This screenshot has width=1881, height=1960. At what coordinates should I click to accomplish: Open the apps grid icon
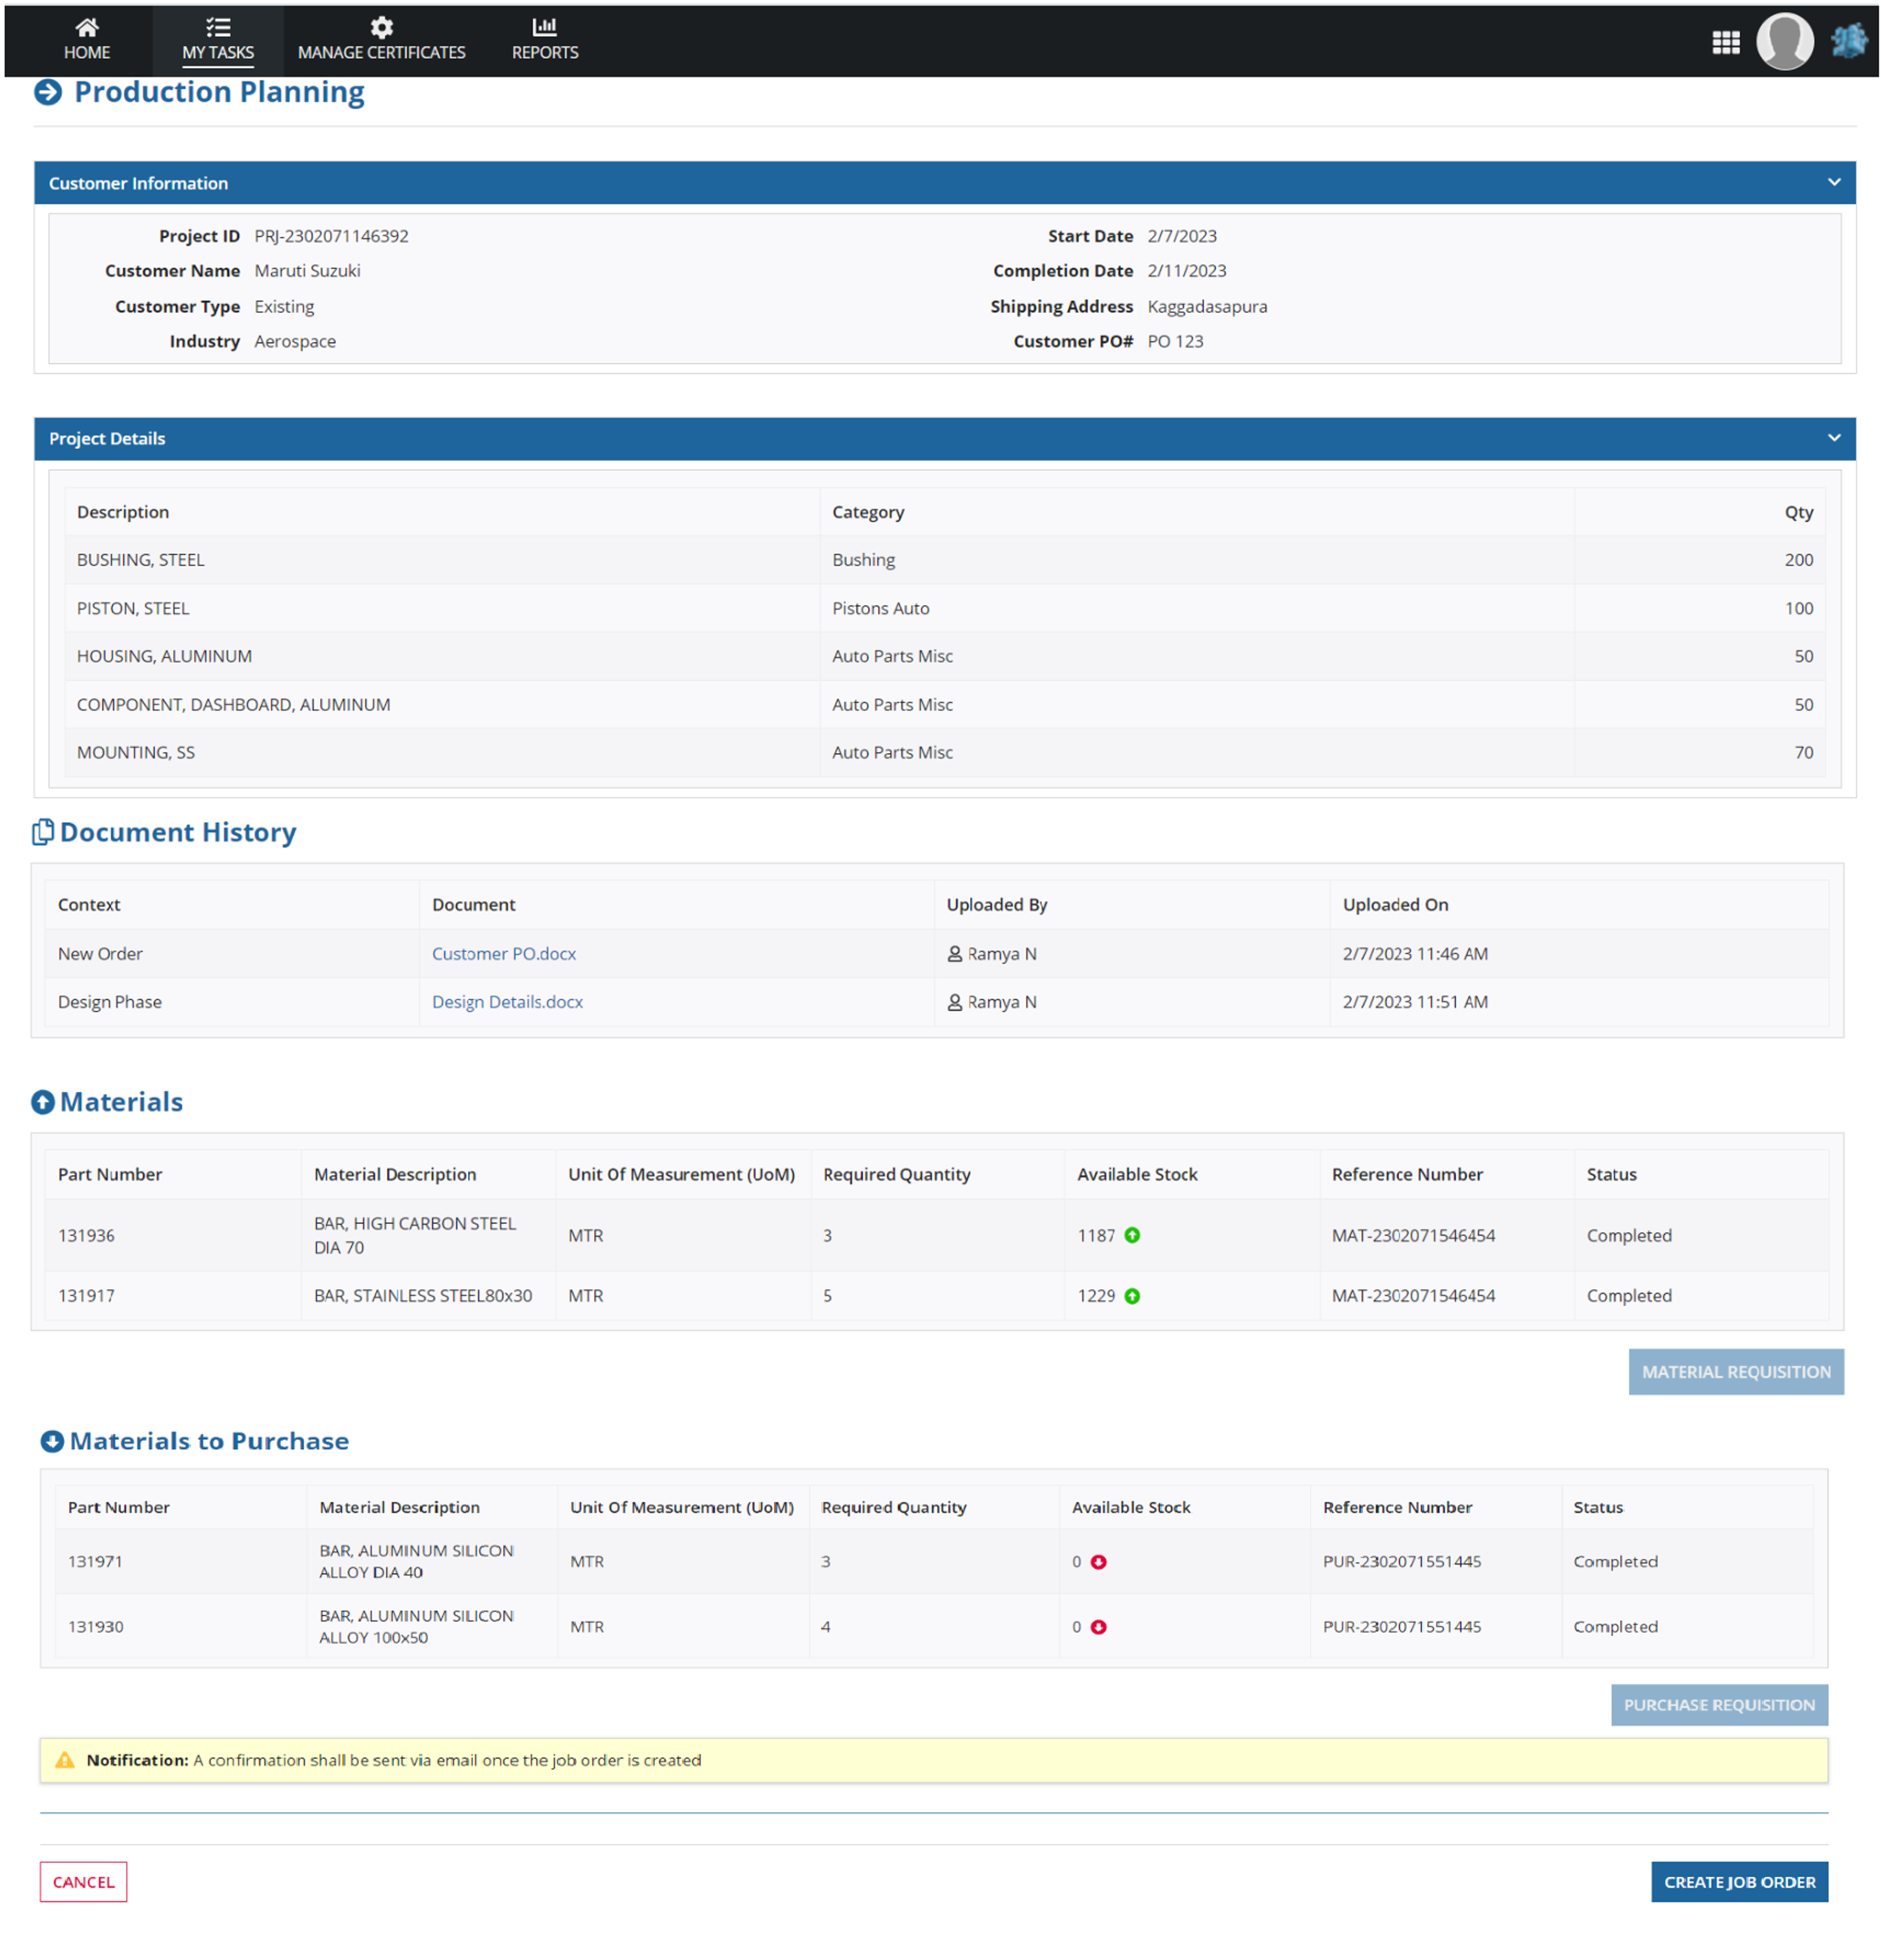coord(1725,42)
